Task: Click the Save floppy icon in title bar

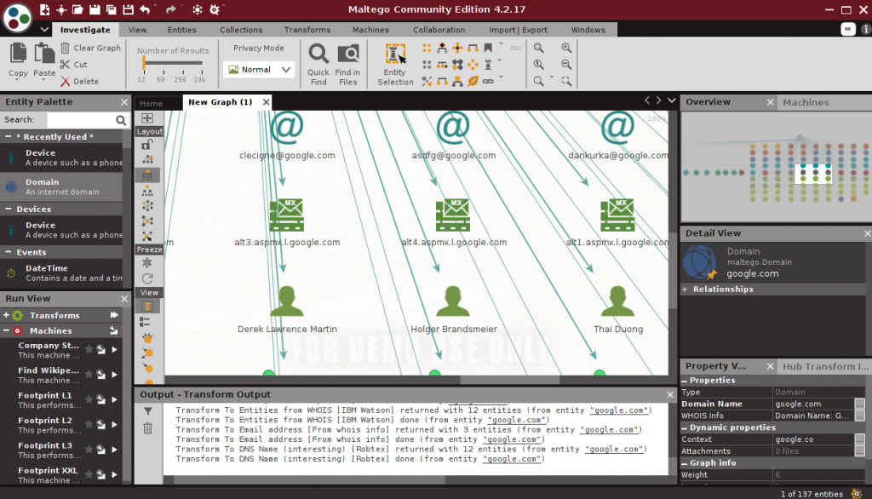Action: pos(95,9)
